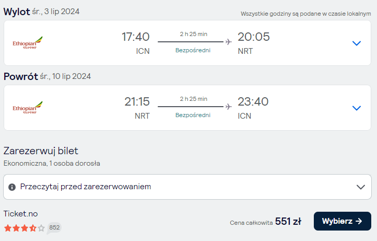Image resolution: width=377 pixels, height=241 pixels.
Task: Click the Ethiopian Airlines logo on return flight
Action: pyautogui.click(x=28, y=107)
